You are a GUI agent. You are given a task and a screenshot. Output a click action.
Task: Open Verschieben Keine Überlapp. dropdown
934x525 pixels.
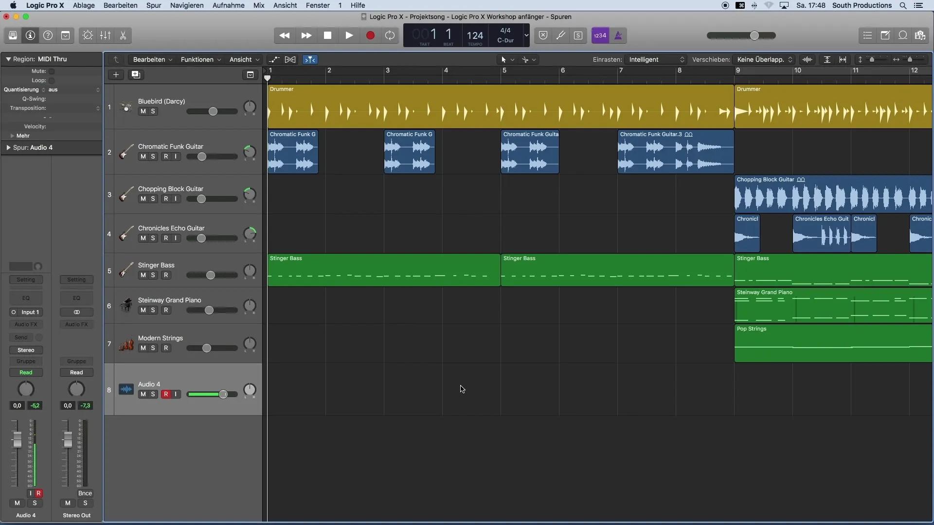[x=765, y=60]
